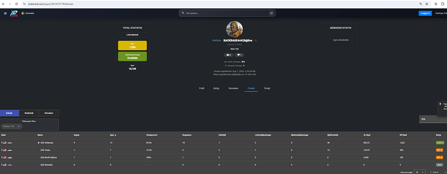Click the ship class icon in USS Texas row
447x174 pixels.
10,150
